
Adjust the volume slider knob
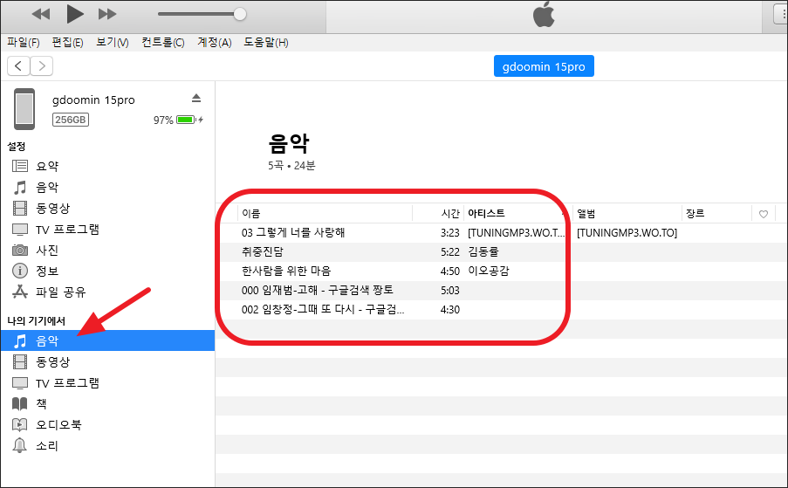coord(240,14)
